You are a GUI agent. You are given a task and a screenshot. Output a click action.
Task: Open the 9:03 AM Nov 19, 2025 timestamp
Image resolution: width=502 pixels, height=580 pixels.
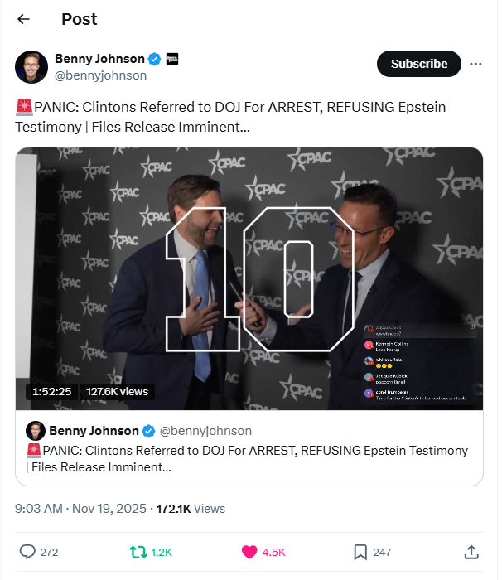click(80, 508)
